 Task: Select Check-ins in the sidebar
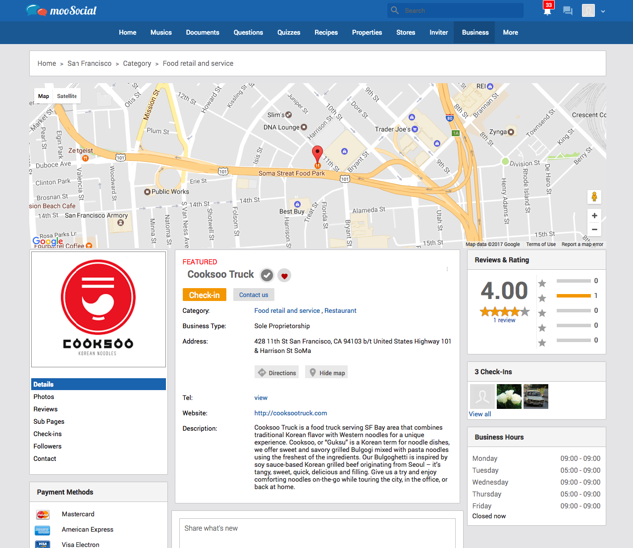point(48,434)
